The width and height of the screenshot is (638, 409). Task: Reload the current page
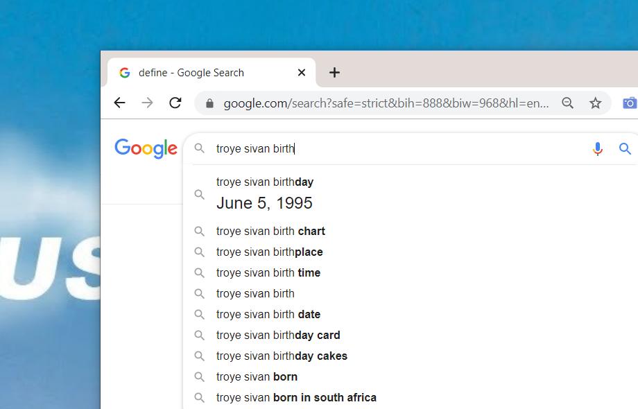175,103
